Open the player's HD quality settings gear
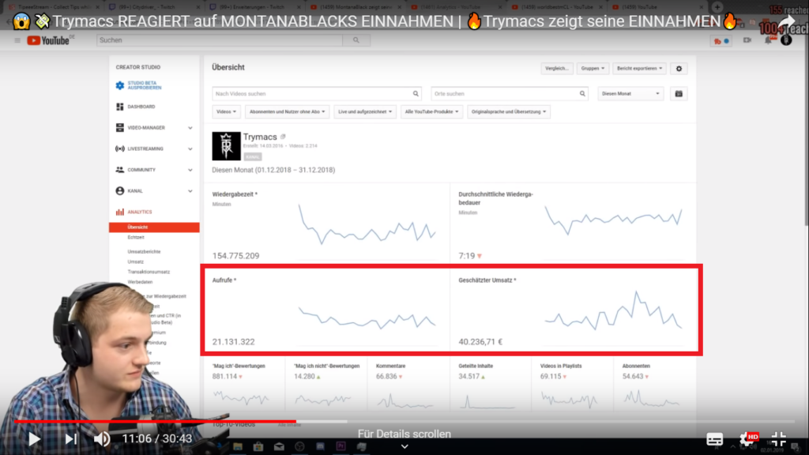This screenshot has width=809, height=455. pyautogui.click(x=747, y=439)
